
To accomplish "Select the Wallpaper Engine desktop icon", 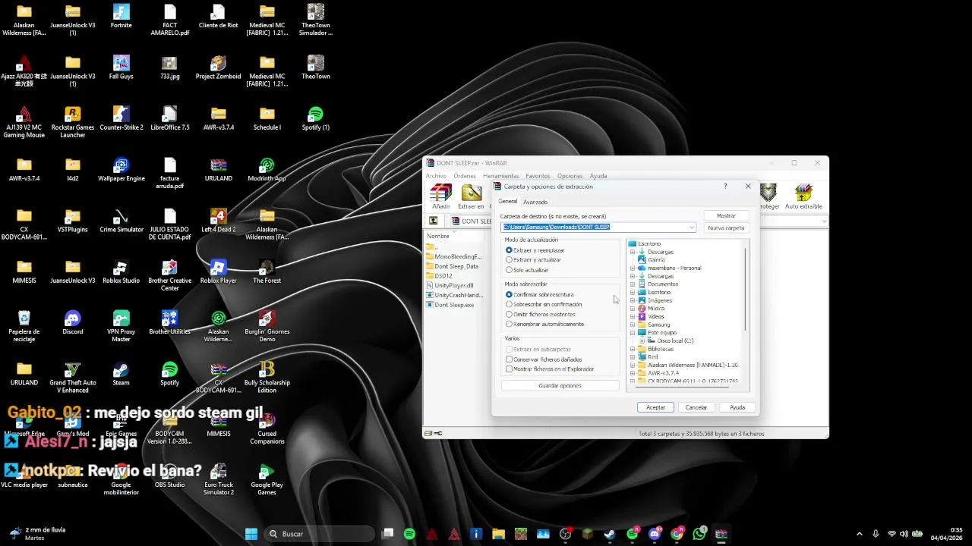I will 121,169.
